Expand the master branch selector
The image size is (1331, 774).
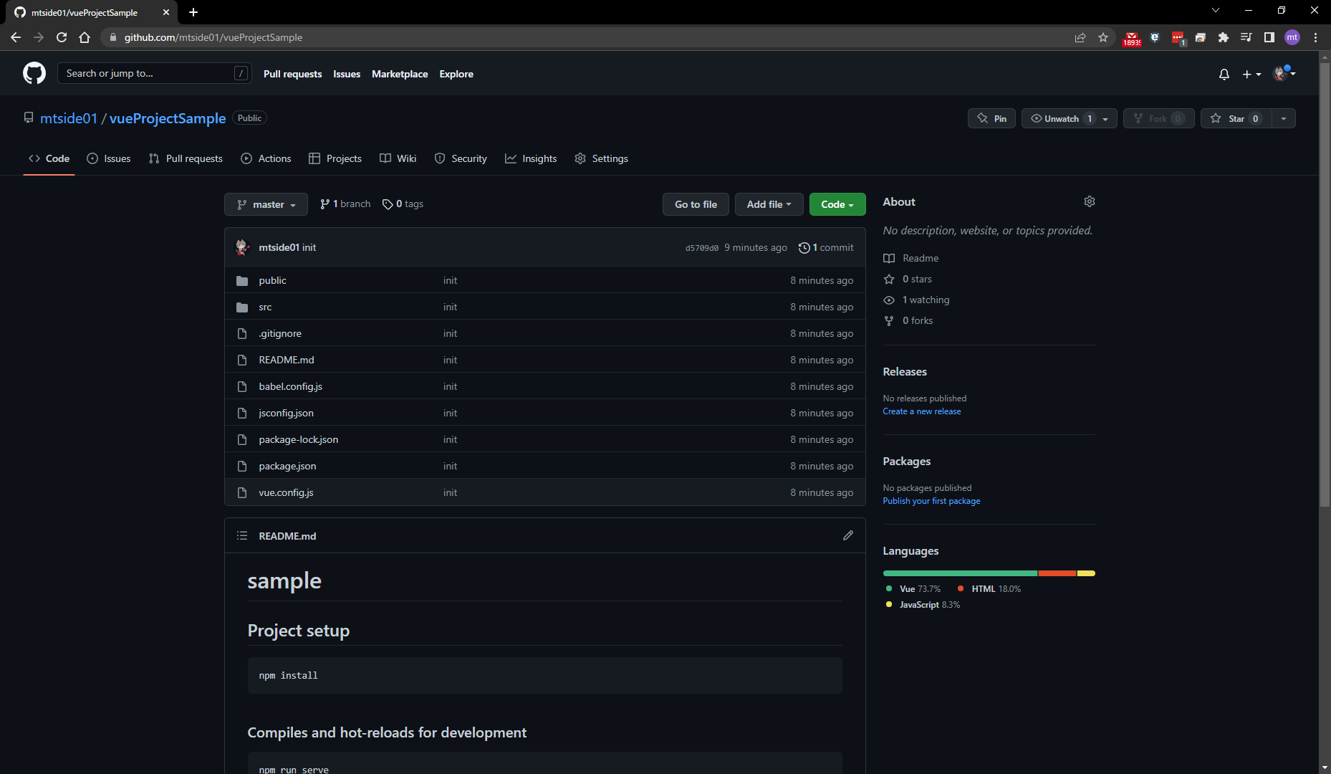tap(266, 204)
